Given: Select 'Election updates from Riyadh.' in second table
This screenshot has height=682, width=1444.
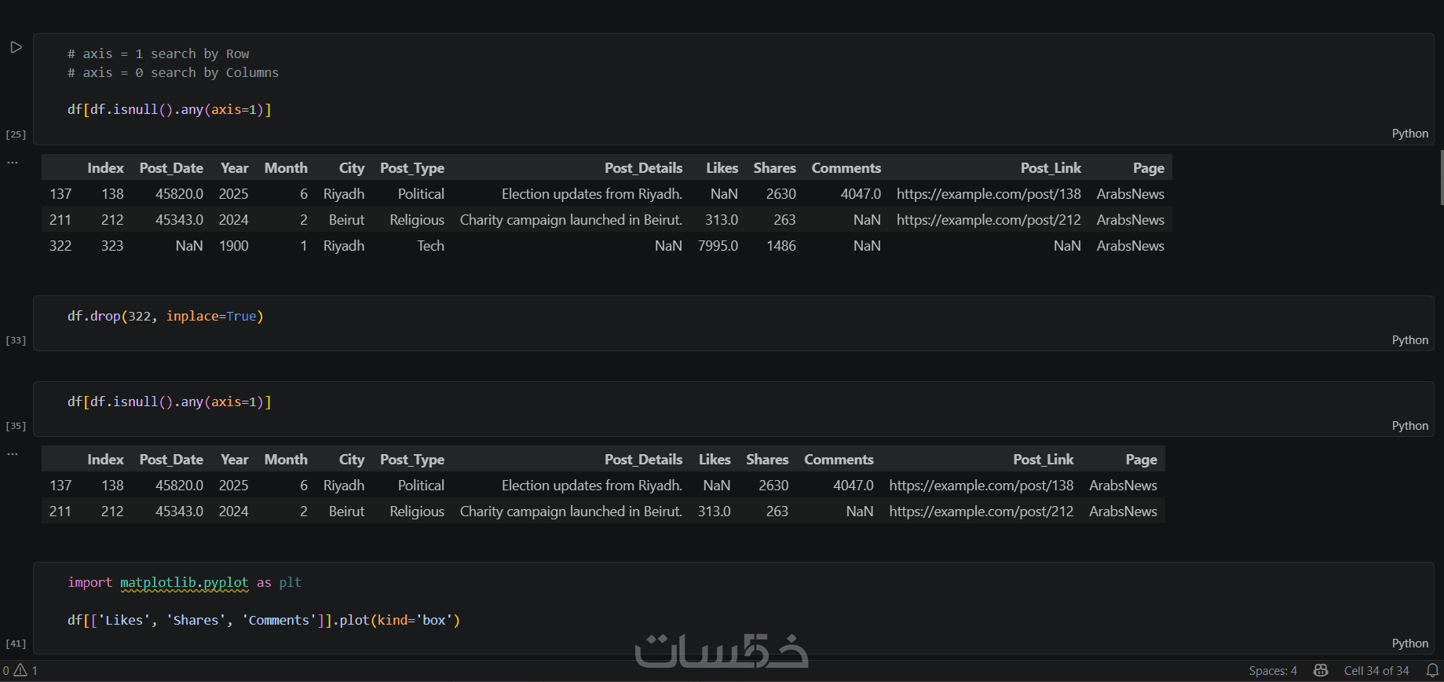Looking at the screenshot, I should pos(592,486).
